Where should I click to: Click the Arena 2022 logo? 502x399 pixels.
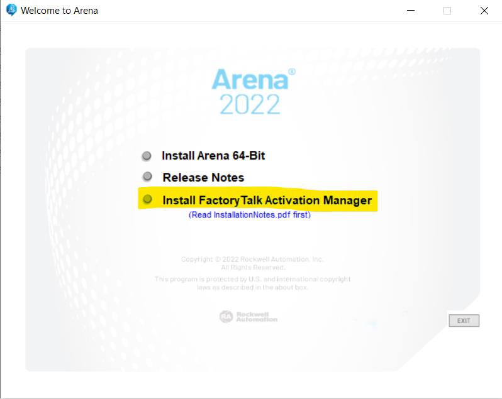click(x=254, y=92)
